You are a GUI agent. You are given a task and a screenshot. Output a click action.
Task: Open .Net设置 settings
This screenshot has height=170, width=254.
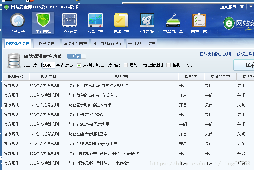click(69, 23)
